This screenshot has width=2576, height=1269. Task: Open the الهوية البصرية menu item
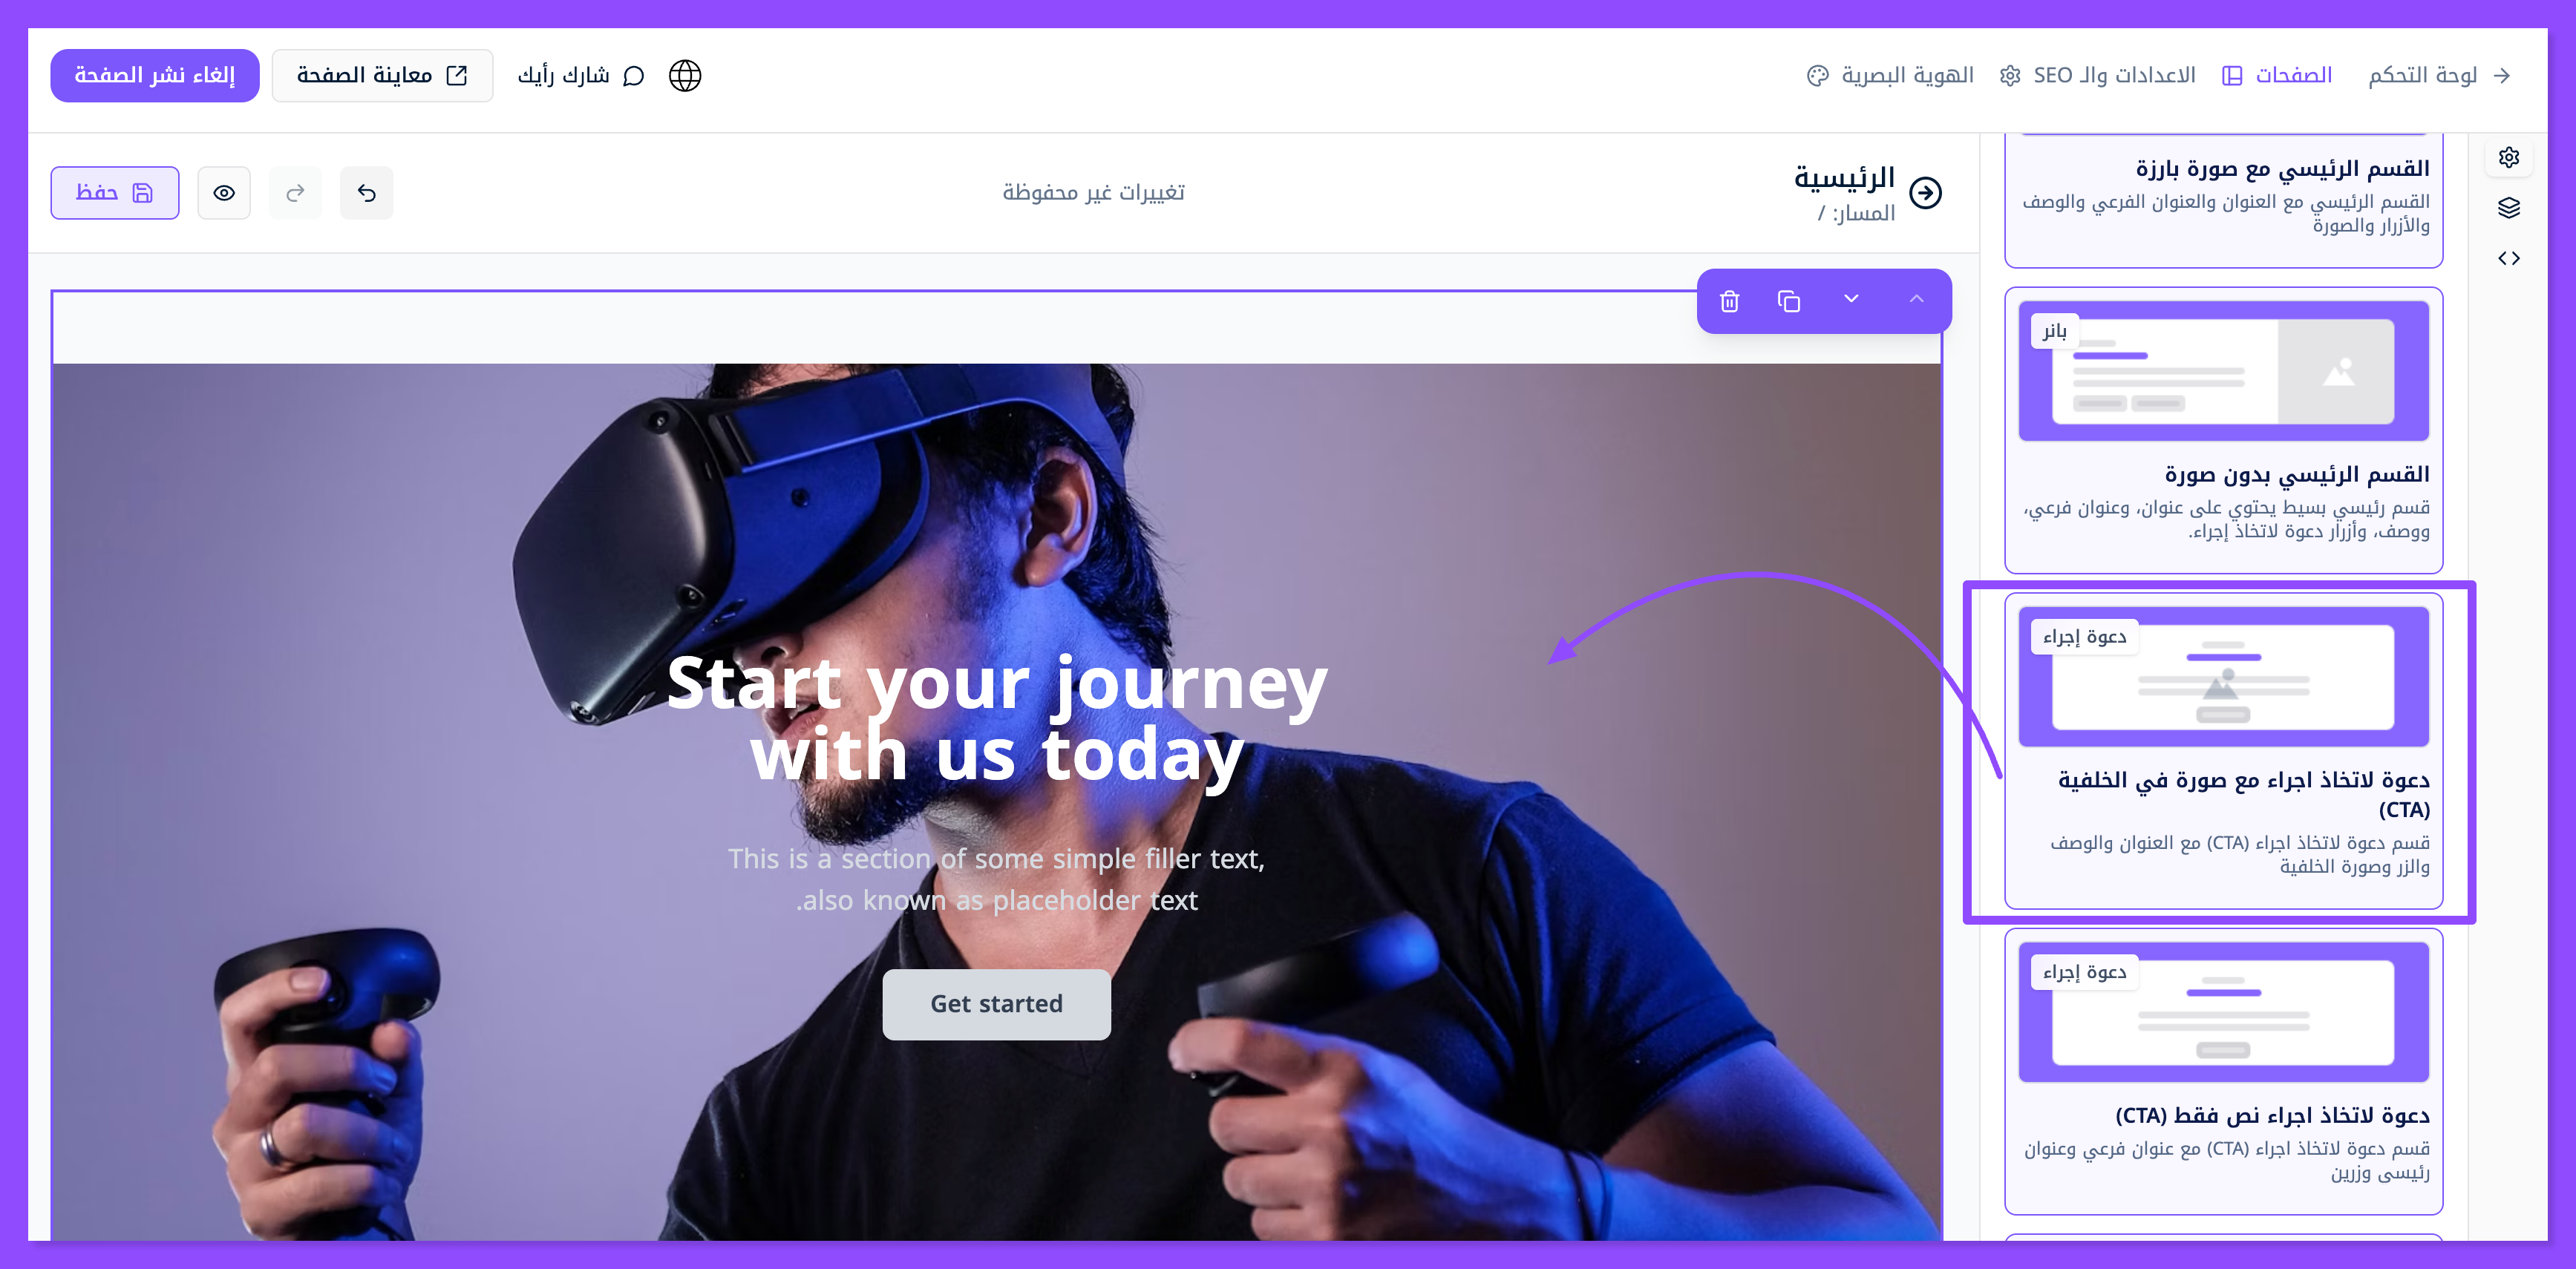(x=1890, y=76)
